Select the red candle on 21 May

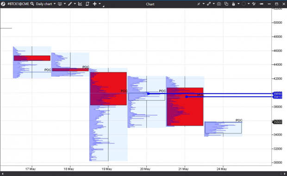[185, 107]
